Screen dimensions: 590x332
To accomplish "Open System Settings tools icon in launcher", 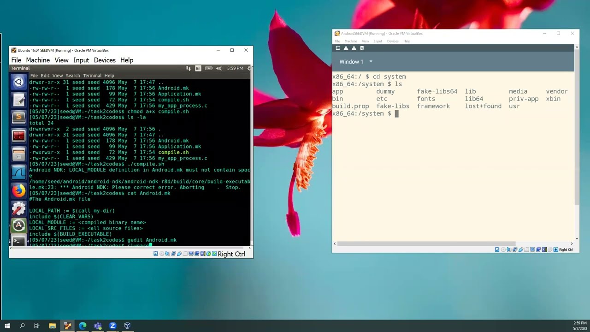I will pyautogui.click(x=18, y=207).
